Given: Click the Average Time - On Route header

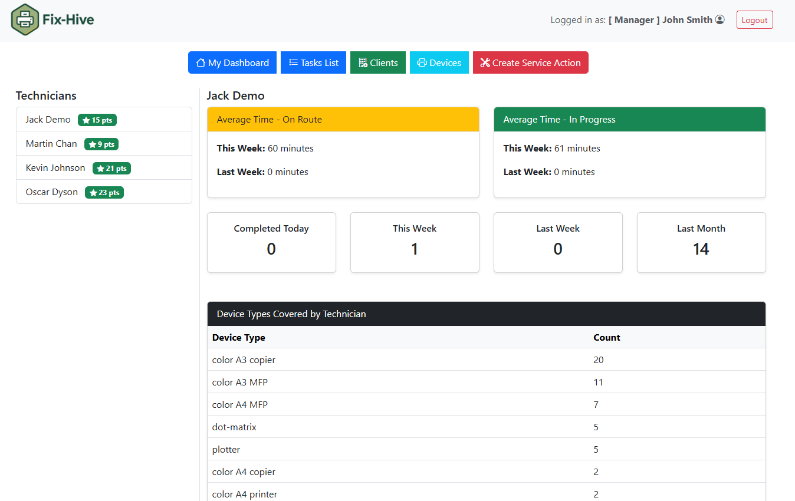Looking at the screenshot, I should click(x=343, y=120).
